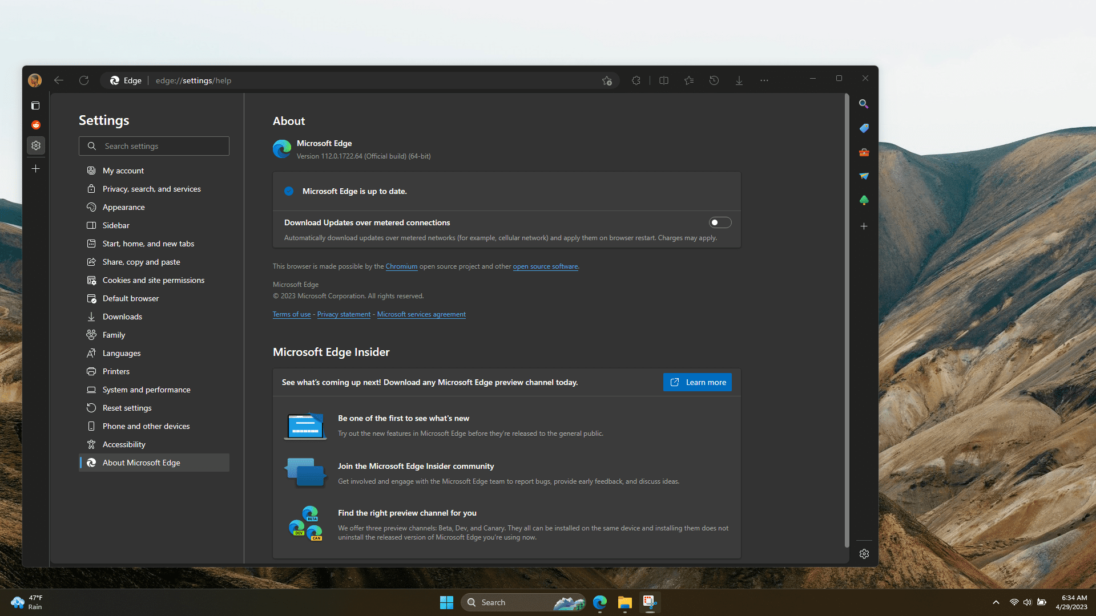Click the Edge shopping bag icon
1096x616 pixels.
(864, 128)
